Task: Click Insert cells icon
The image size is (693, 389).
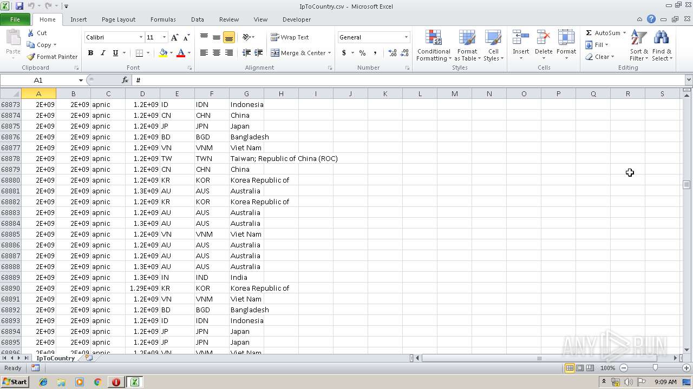Action: tap(521, 38)
